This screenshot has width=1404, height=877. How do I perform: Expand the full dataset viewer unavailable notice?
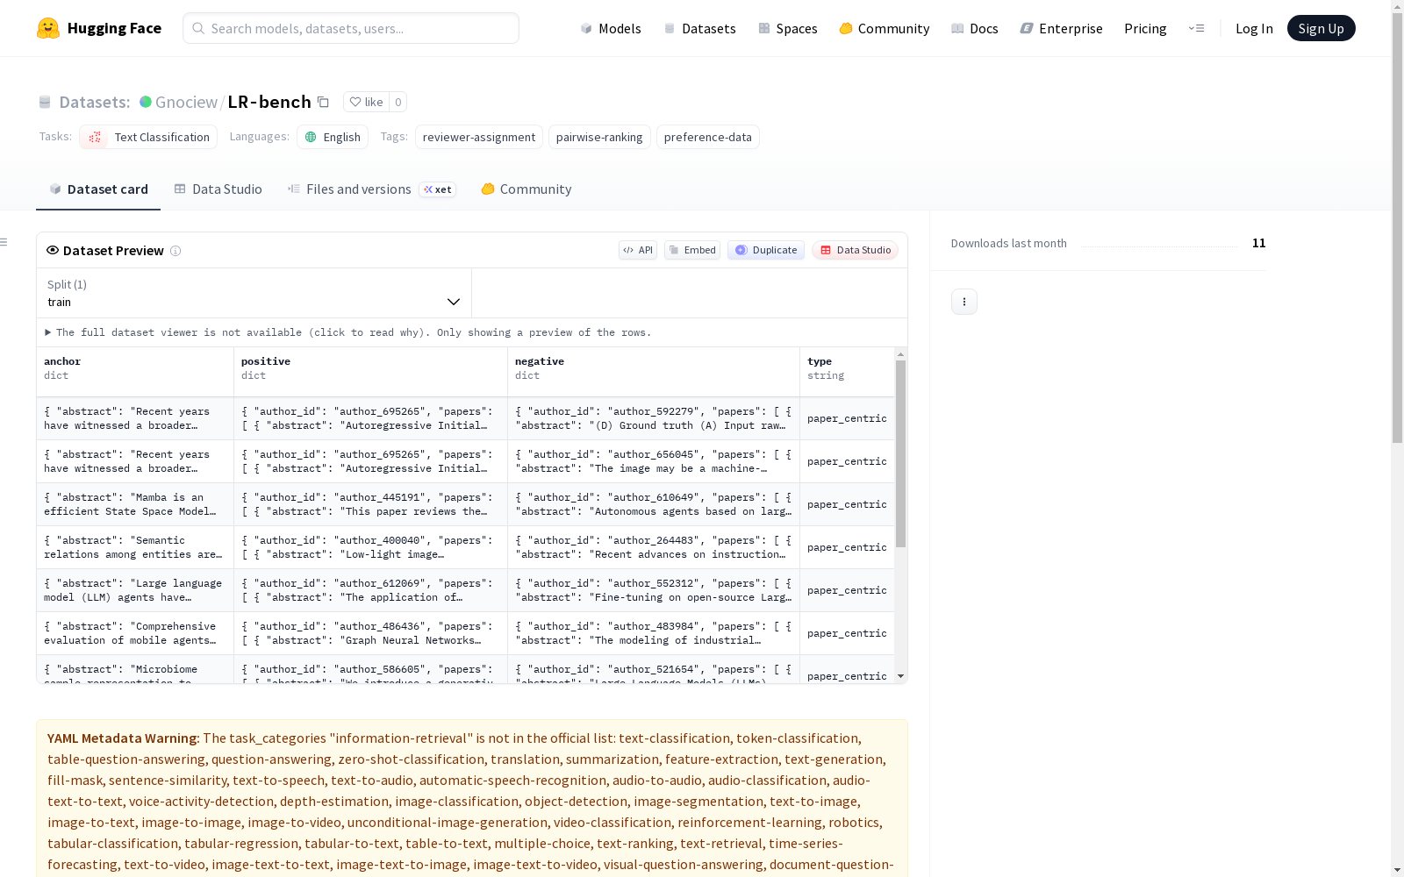[x=348, y=332]
